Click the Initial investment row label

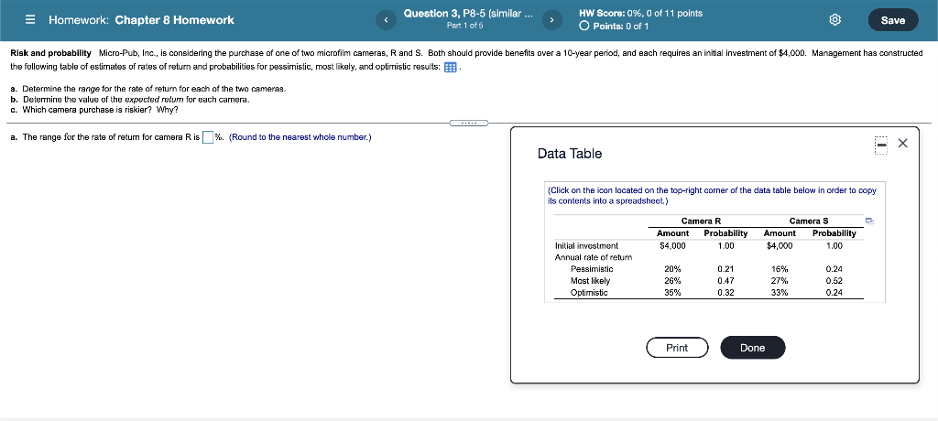point(586,246)
